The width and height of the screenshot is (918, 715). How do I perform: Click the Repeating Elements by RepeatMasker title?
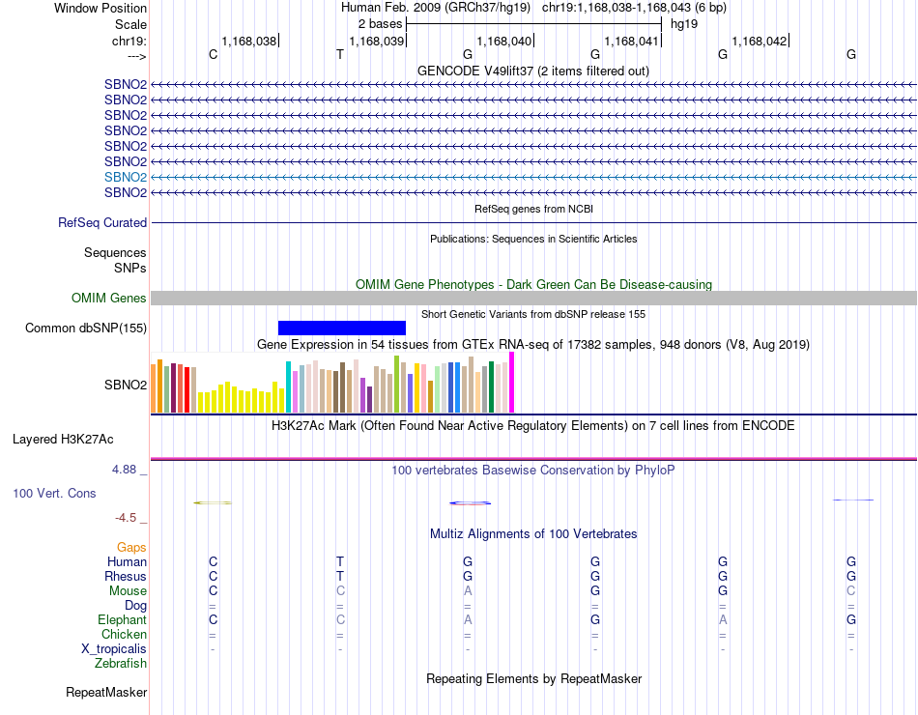point(533,678)
